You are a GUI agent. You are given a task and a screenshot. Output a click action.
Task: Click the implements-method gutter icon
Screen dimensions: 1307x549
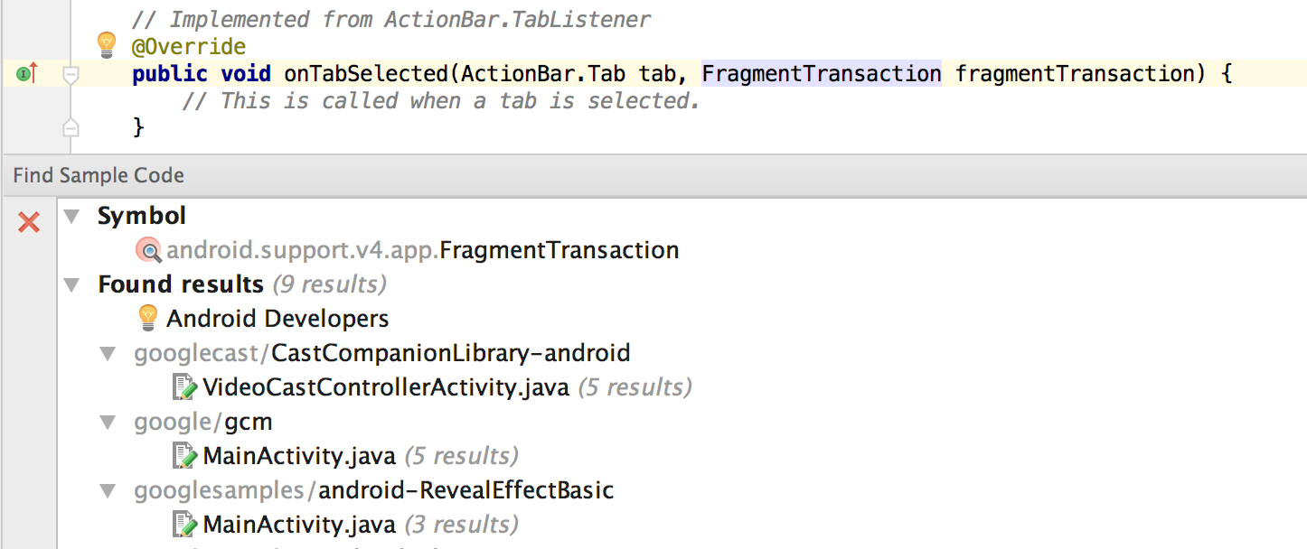(26, 73)
